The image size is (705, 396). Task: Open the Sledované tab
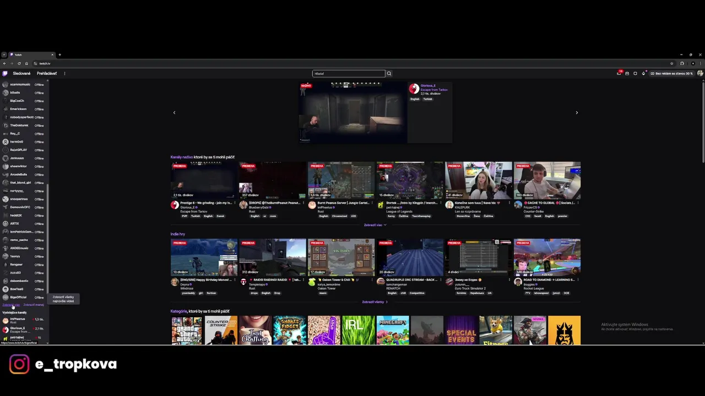tap(22, 73)
